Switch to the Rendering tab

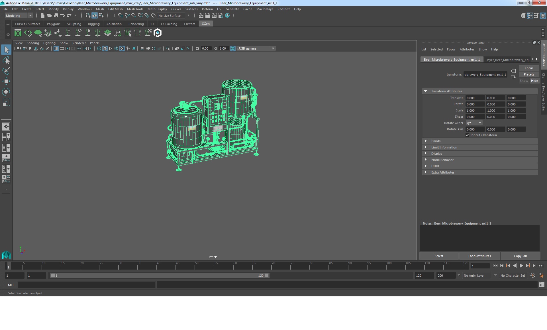point(136,23)
